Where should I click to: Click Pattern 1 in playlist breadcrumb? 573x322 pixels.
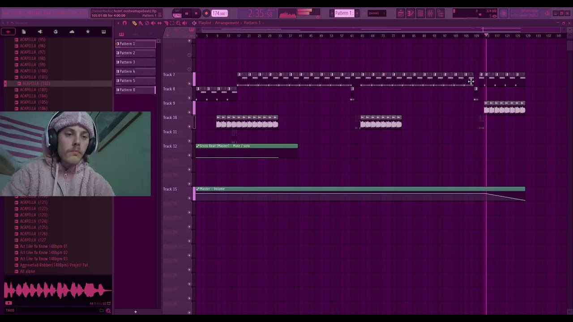click(x=252, y=23)
